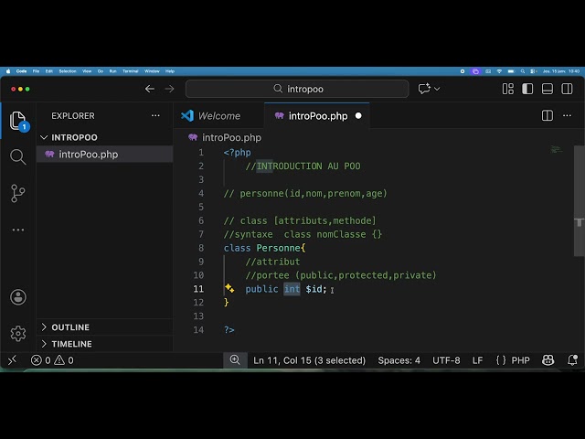
Task: Open the Customize Layout icon
Action: 508,89
